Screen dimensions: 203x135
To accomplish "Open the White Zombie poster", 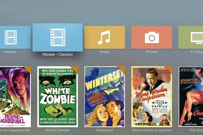I will 58,97.
